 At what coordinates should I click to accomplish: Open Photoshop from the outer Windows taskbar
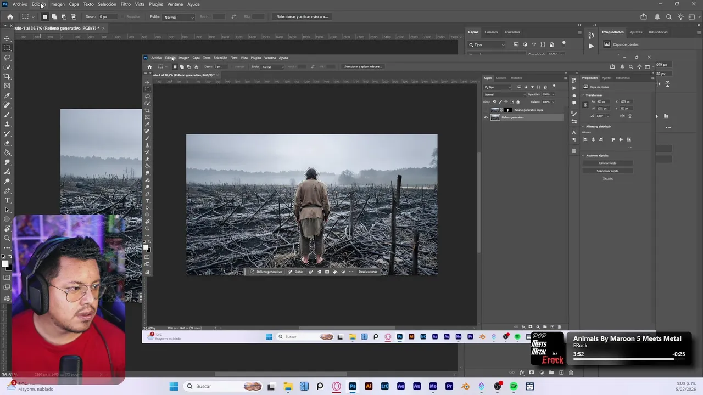[353, 386]
